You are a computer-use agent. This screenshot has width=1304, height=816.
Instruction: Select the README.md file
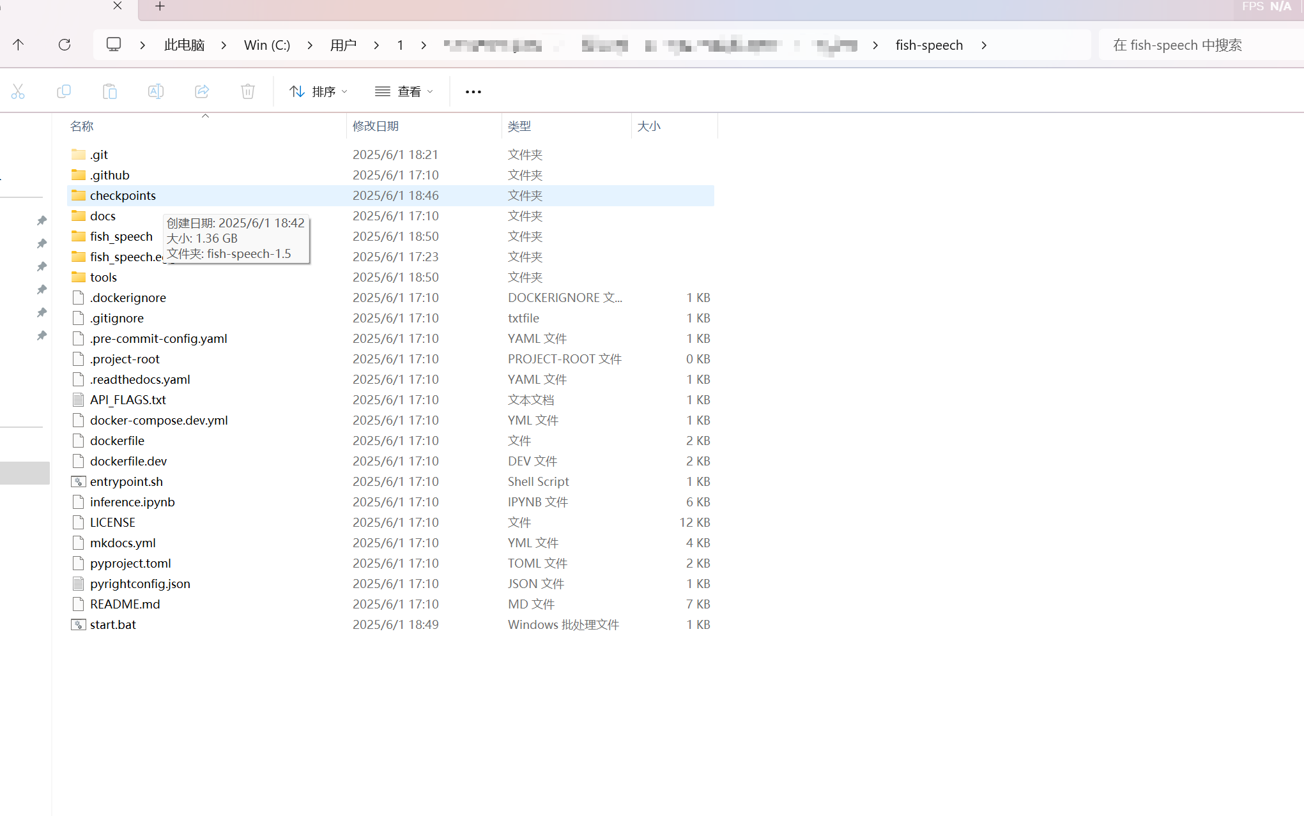125,603
